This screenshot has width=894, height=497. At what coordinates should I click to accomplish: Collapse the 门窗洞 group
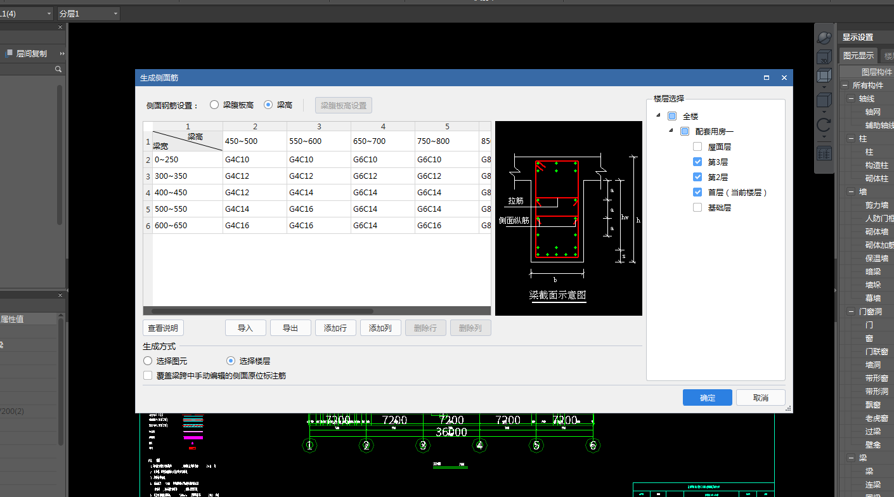tap(851, 312)
